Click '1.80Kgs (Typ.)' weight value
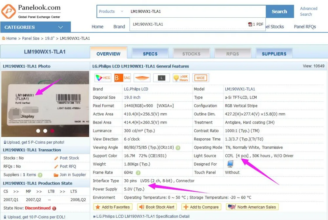This screenshot has width=328, height=220. 137,164
